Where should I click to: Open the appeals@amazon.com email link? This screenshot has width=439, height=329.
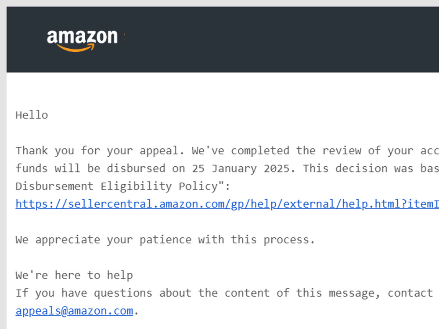(74, 311)
